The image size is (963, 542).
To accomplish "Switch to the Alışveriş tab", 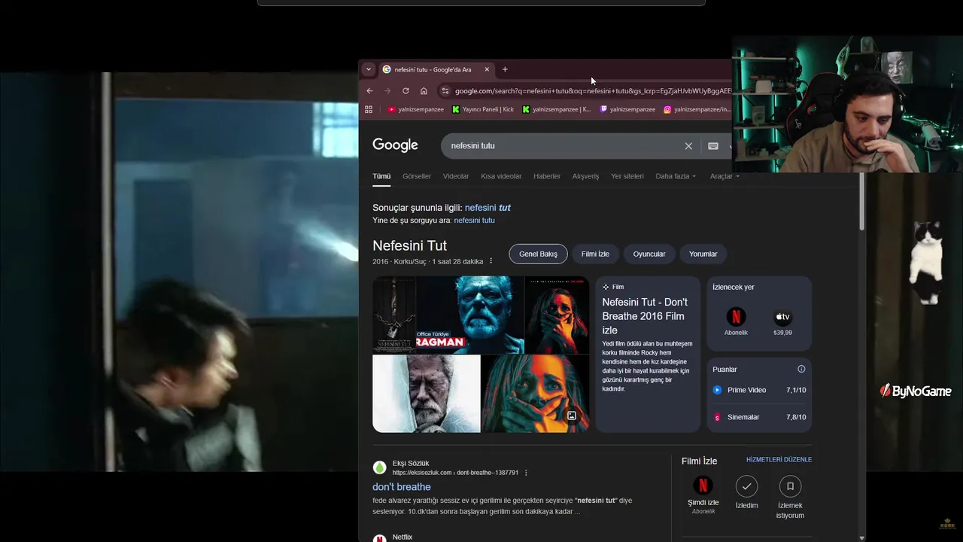I will click(x=586, y=176).
